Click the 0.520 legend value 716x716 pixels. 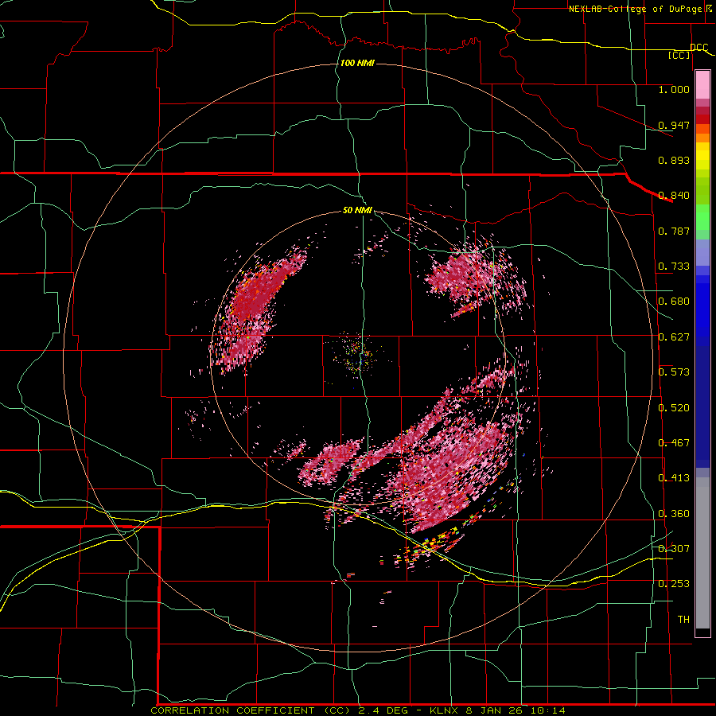point(674,408)
